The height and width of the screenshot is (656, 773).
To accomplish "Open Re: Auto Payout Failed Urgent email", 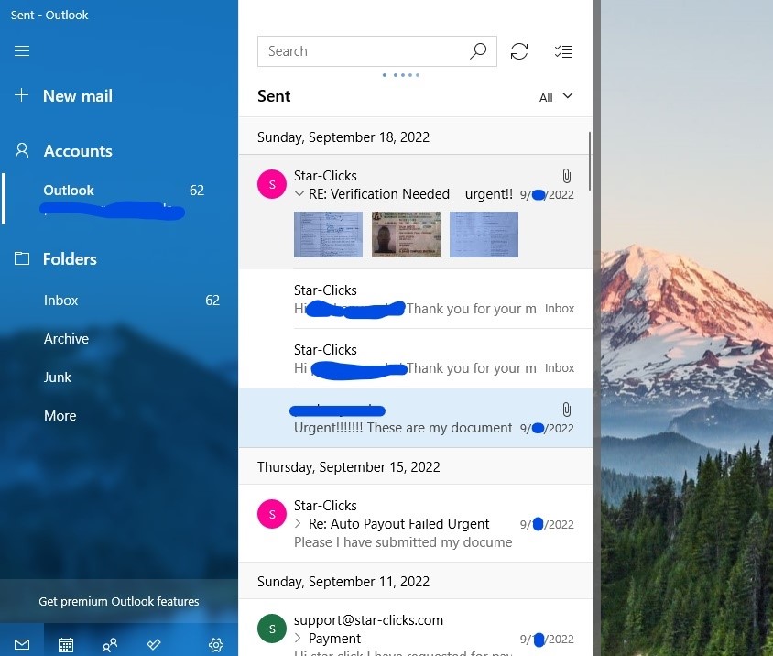I will click(416, 523).
